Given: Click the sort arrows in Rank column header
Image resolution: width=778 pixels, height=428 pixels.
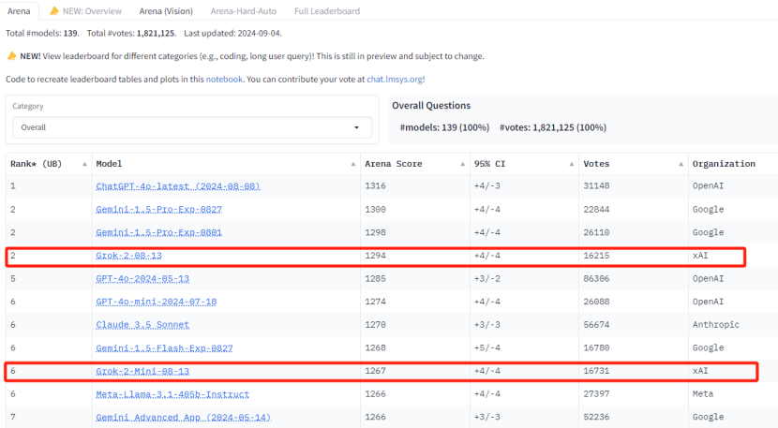Looking at the screenshot, I should coord(85,164).
